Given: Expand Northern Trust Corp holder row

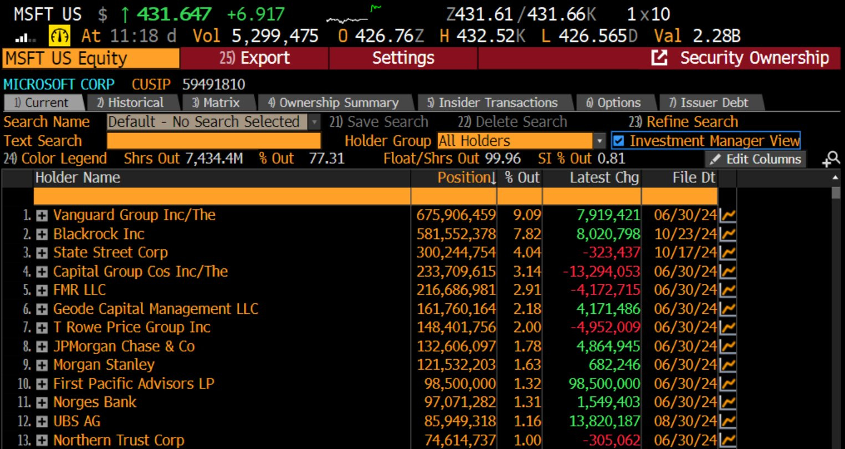Looking at the screenshot, I should (42, 441).
